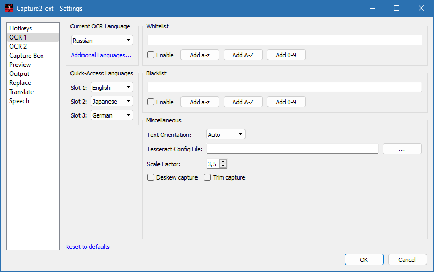Open the Hotkeys settings page

pos(33,28)
